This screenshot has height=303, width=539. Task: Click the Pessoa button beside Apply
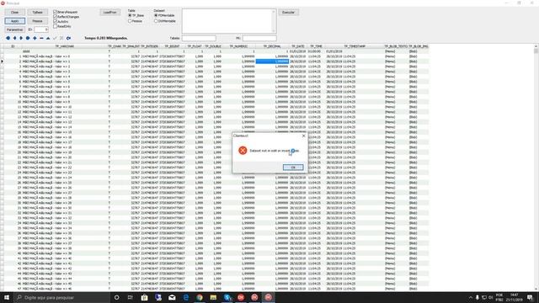37,21
